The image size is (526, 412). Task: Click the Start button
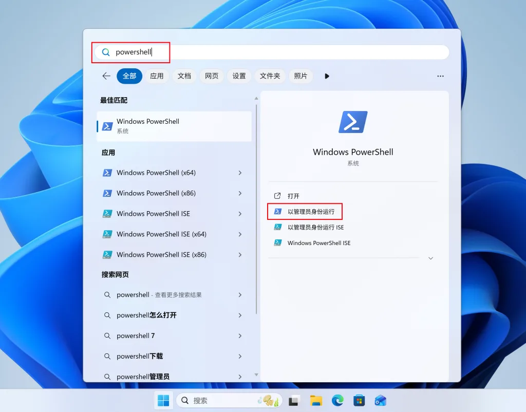point(163,400)
